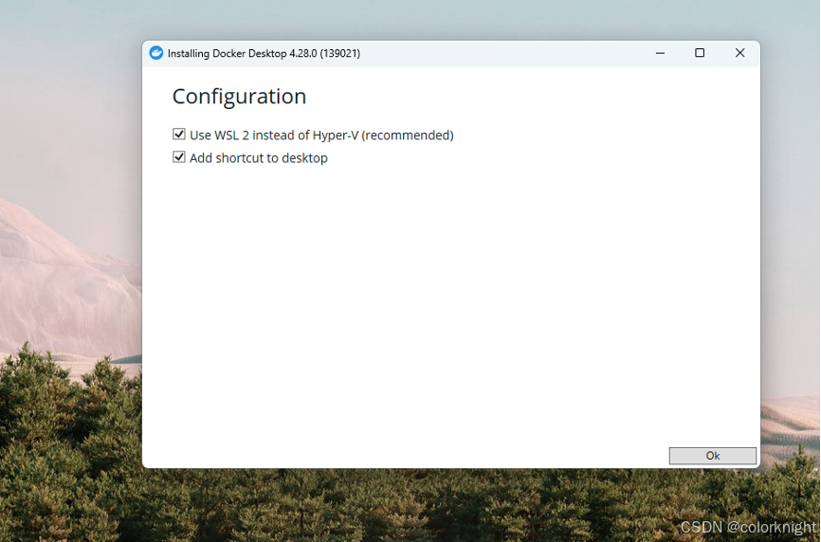
Task: Uncheck Use WSL 2 instead of Hyper-V
Action: (x=179, y=135)
